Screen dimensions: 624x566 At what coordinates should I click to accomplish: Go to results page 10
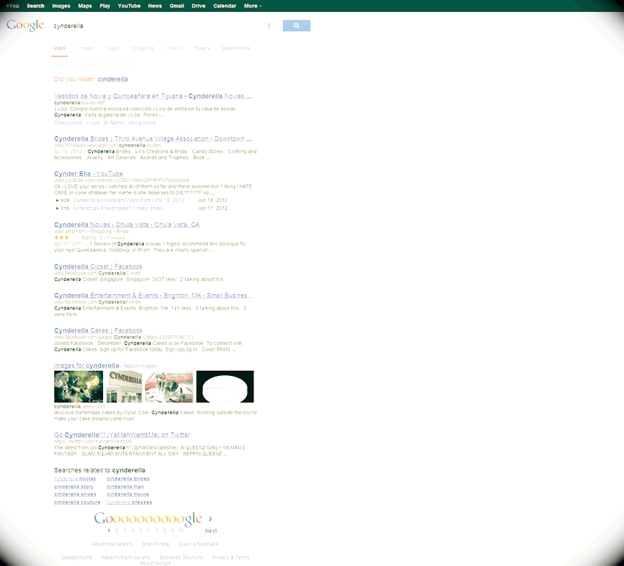(x=180, y=531)
